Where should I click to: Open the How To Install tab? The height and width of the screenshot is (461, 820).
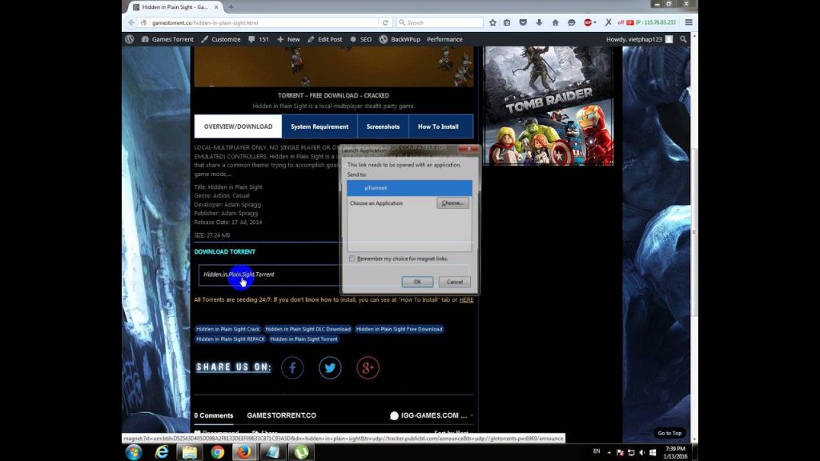(x=438, y=126)
